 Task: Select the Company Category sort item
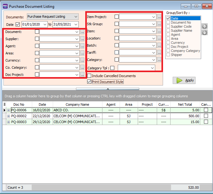pos(186,51)
